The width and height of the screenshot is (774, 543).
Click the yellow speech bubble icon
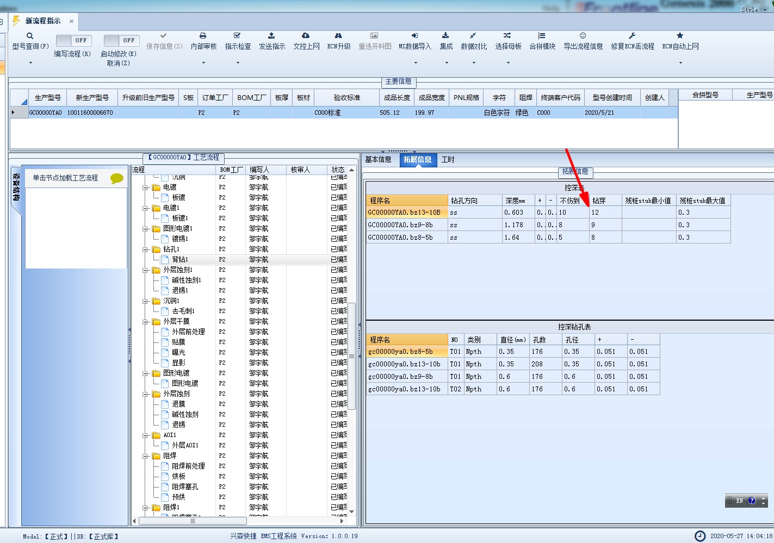[117, 178]
